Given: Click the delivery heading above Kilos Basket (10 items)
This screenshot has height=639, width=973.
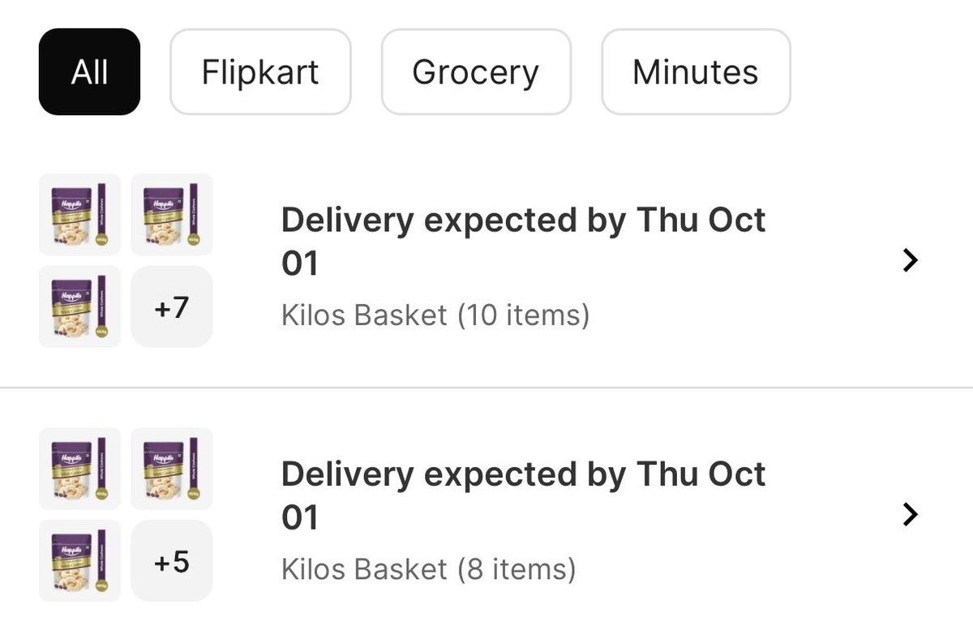Looking at the screenshot, I should (523, 242).
